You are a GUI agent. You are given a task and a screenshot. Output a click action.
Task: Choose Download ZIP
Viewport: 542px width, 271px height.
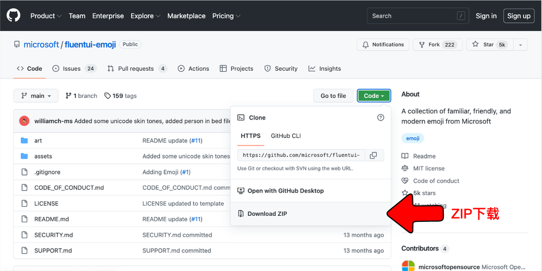(311, 214)
